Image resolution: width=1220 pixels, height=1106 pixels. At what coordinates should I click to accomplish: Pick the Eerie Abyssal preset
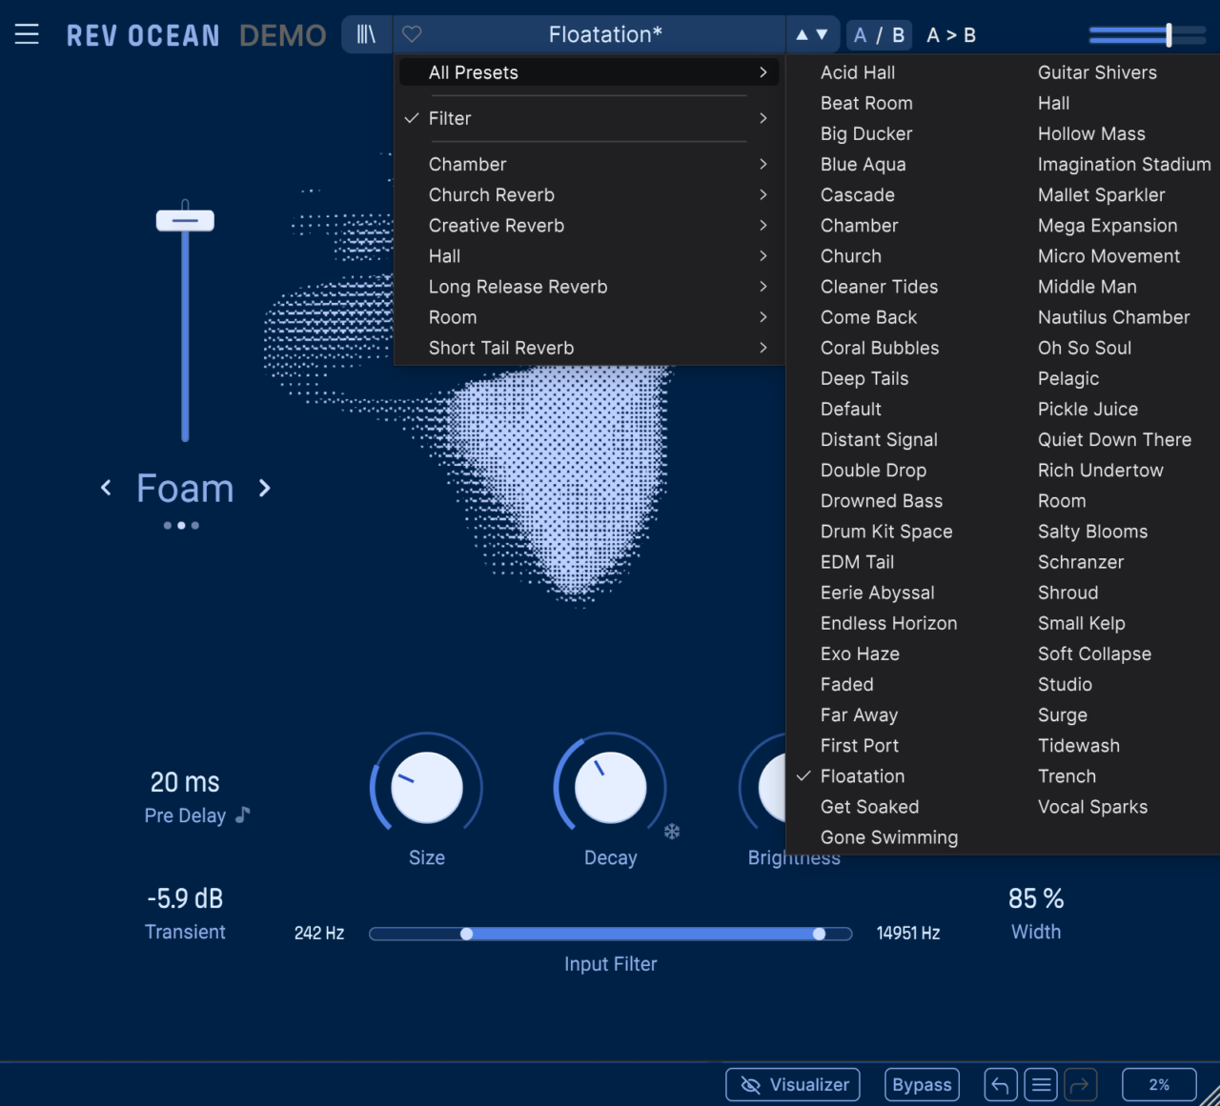[x=878, y=593]
